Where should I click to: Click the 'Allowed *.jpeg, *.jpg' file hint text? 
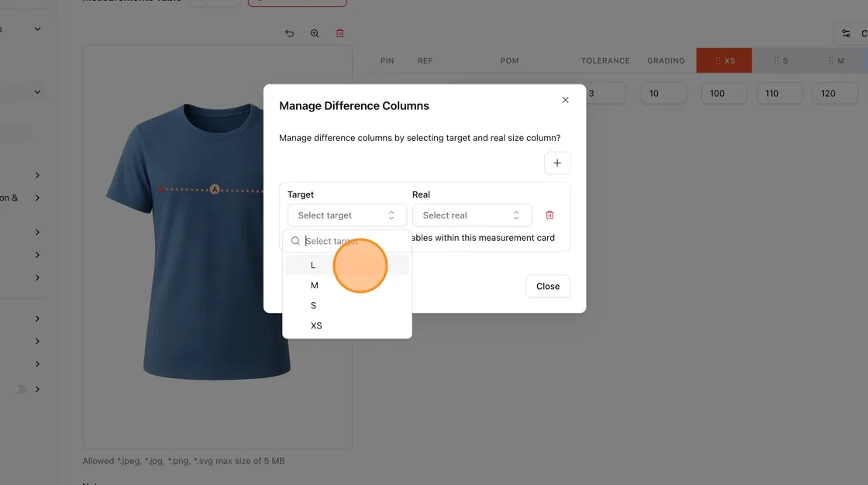pos(183,461)
